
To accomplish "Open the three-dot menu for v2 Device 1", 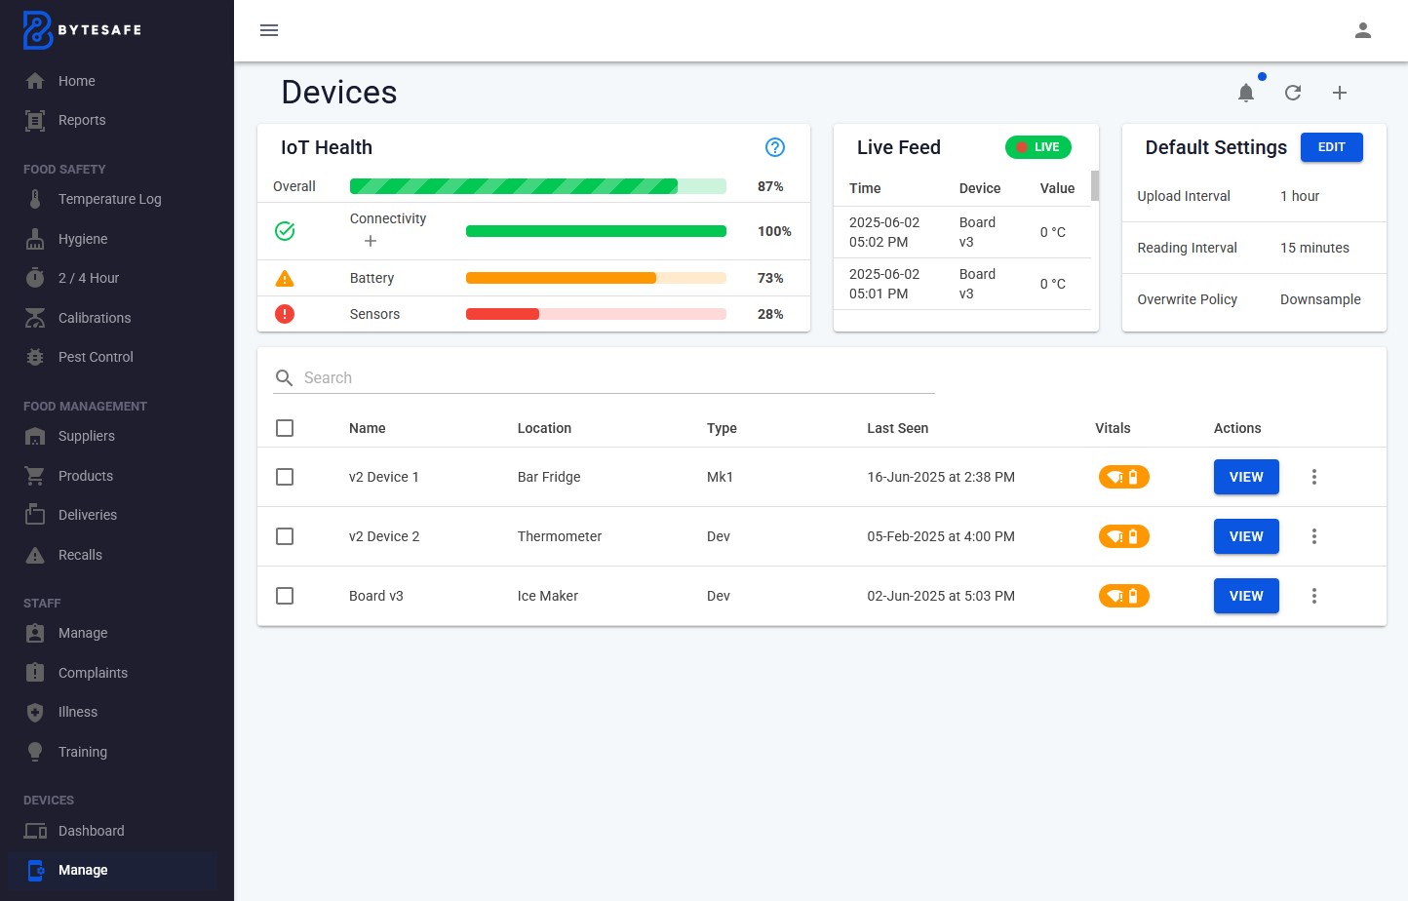I will pos(1314,477).
